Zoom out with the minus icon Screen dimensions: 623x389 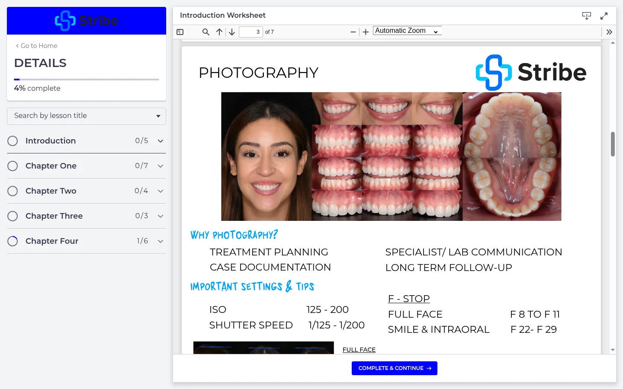click(x=353, y=32)
